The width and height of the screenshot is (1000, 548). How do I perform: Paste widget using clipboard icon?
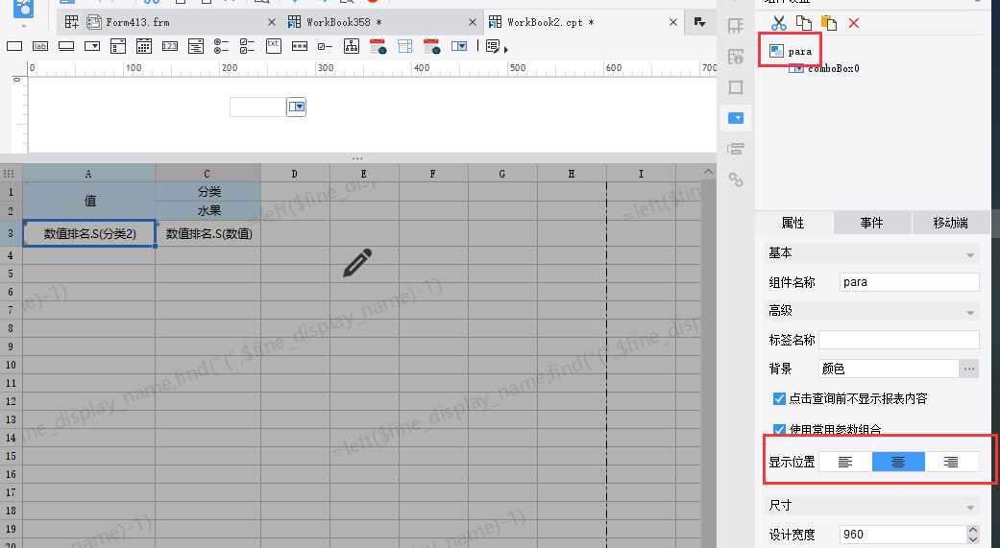click(828, 24)
